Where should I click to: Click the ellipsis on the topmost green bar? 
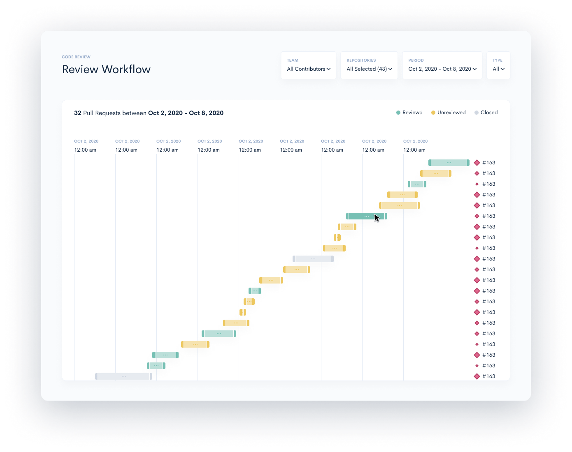tap(448, 163)
